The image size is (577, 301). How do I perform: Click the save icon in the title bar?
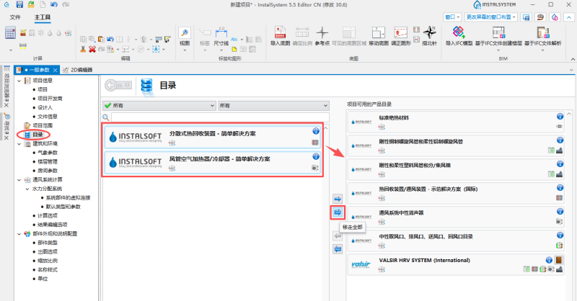pos(19,4)
